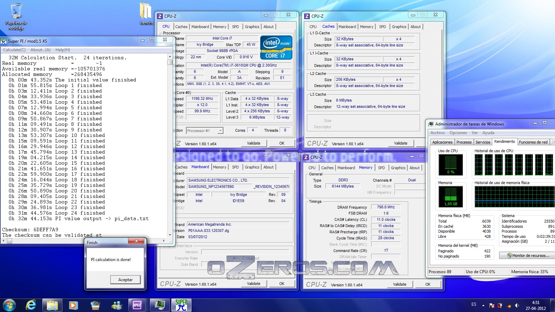This screenshot has width=555, height=312.
Task: Open the About...(A) menu in Super PI
Action: click(x=40, y=50)
